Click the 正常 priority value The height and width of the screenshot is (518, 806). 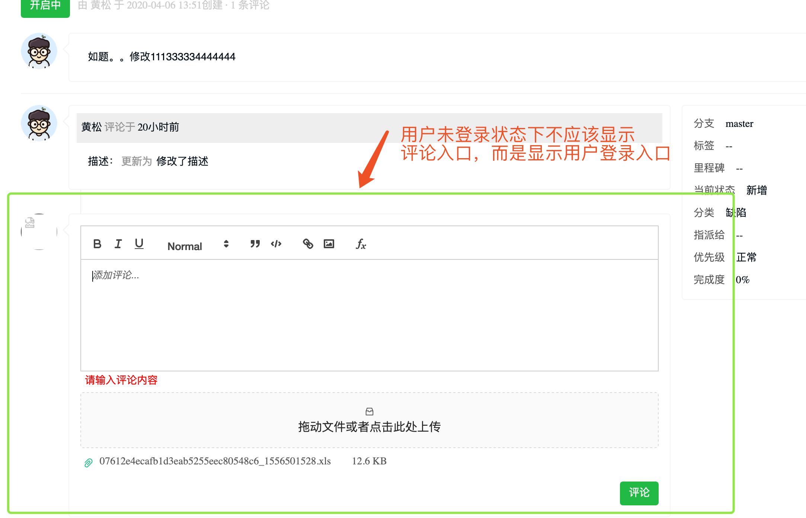746,257
